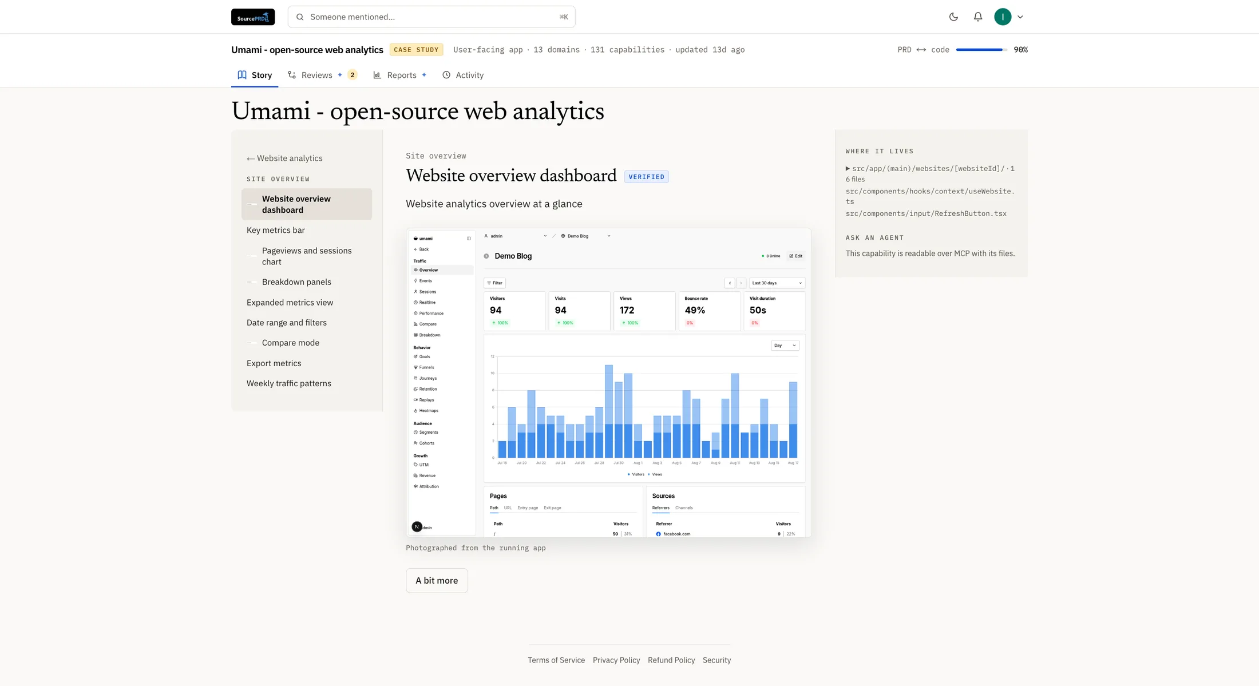Viewport: 1259px width, 686px height.
Task: Click "Website analytics overview at a glance" text
Action: pyautogui.click(x=494, y=204)
